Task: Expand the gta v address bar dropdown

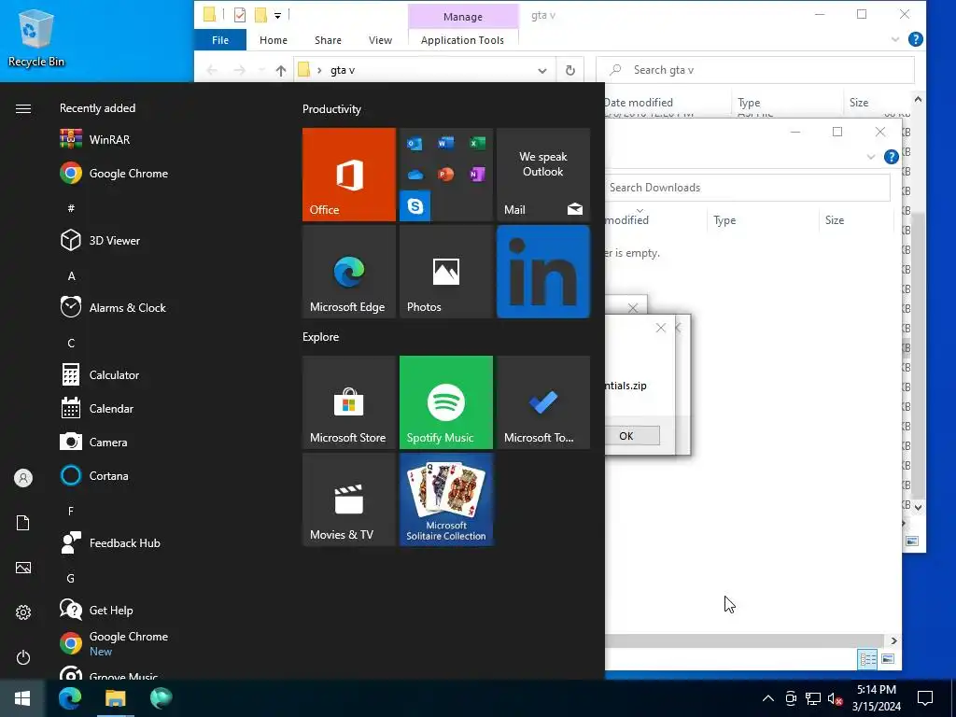Action: click(542, 70)
